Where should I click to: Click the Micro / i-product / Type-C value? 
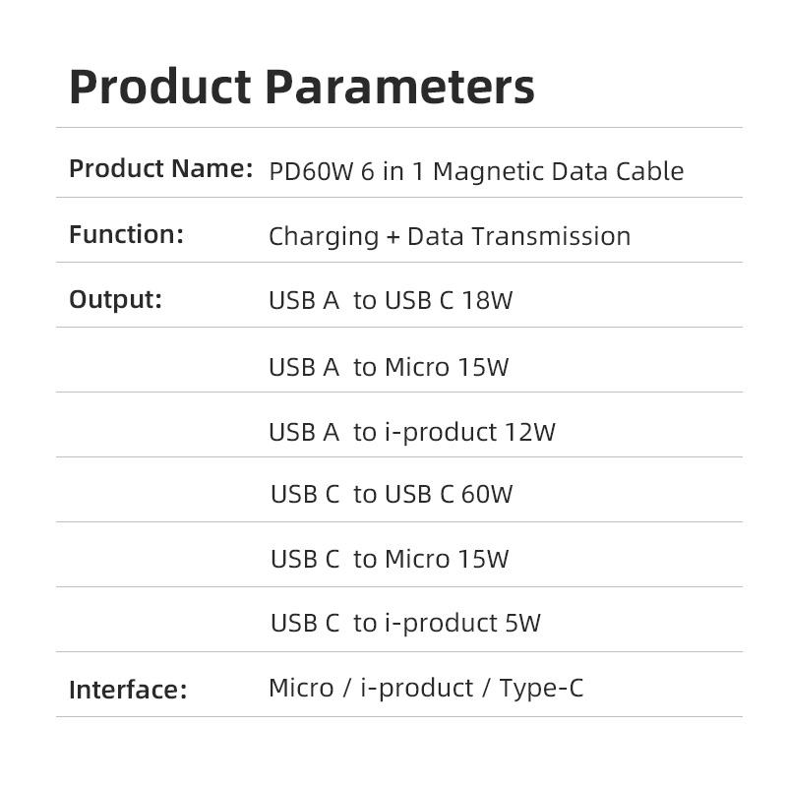pos(425,688)
